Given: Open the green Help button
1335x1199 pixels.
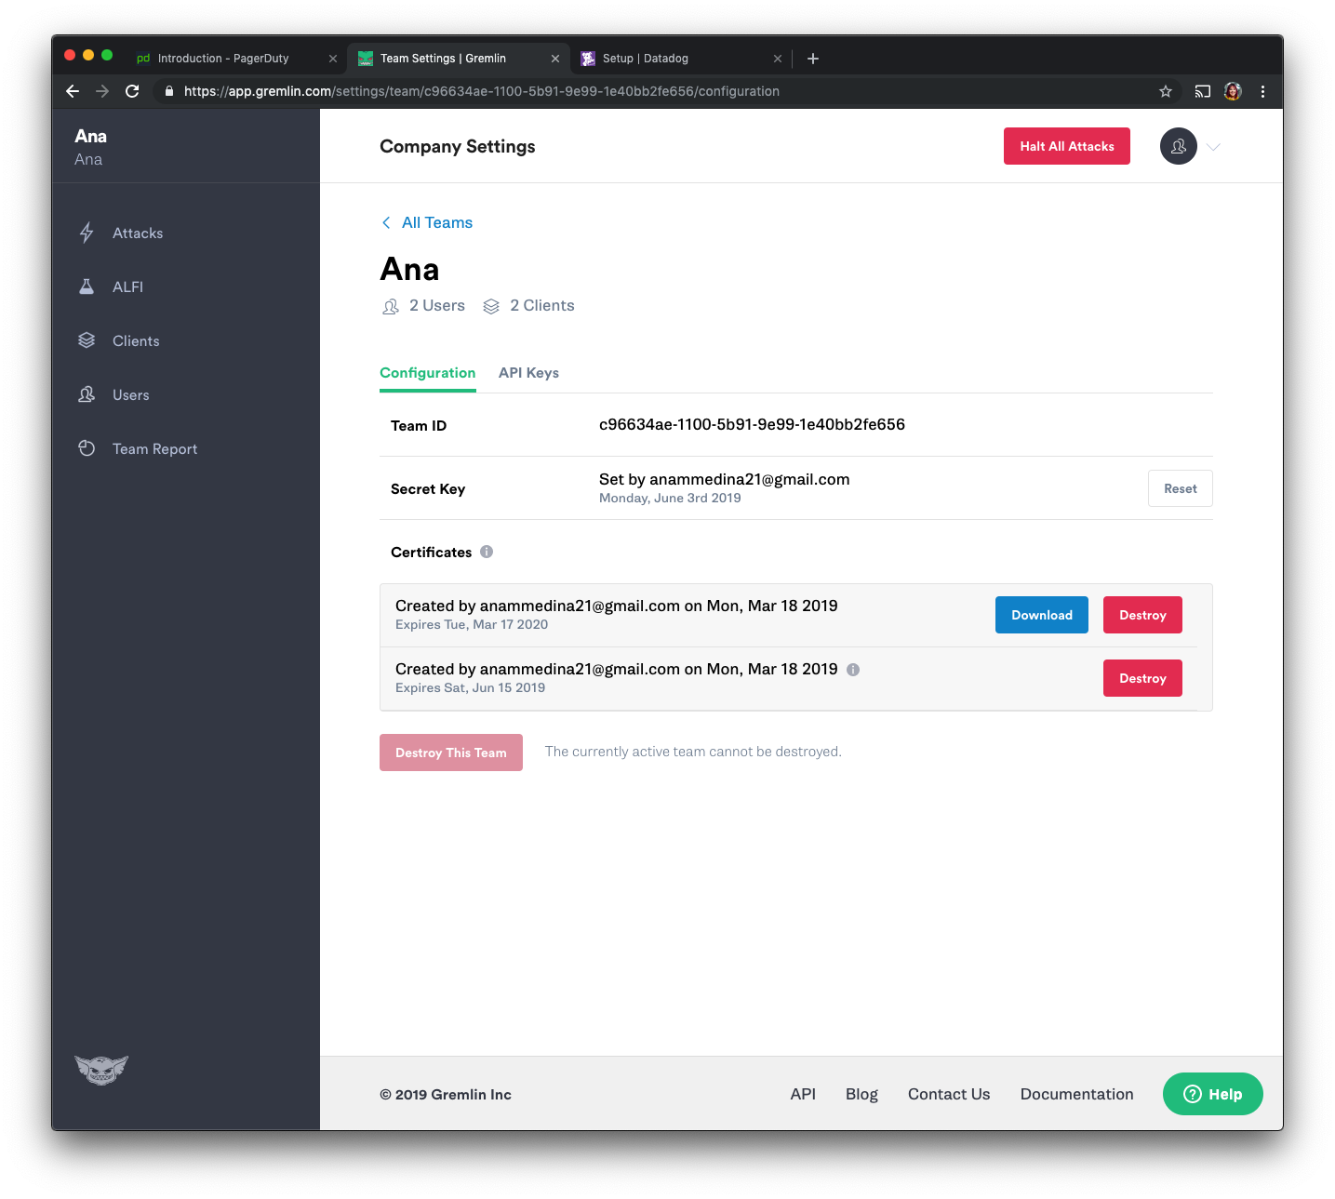Looking at the screenshot, I should point(1213,1094).
